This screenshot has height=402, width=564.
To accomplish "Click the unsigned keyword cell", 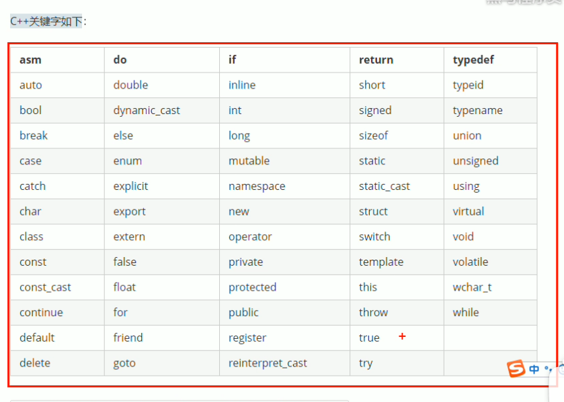I will tap(490, 161).
